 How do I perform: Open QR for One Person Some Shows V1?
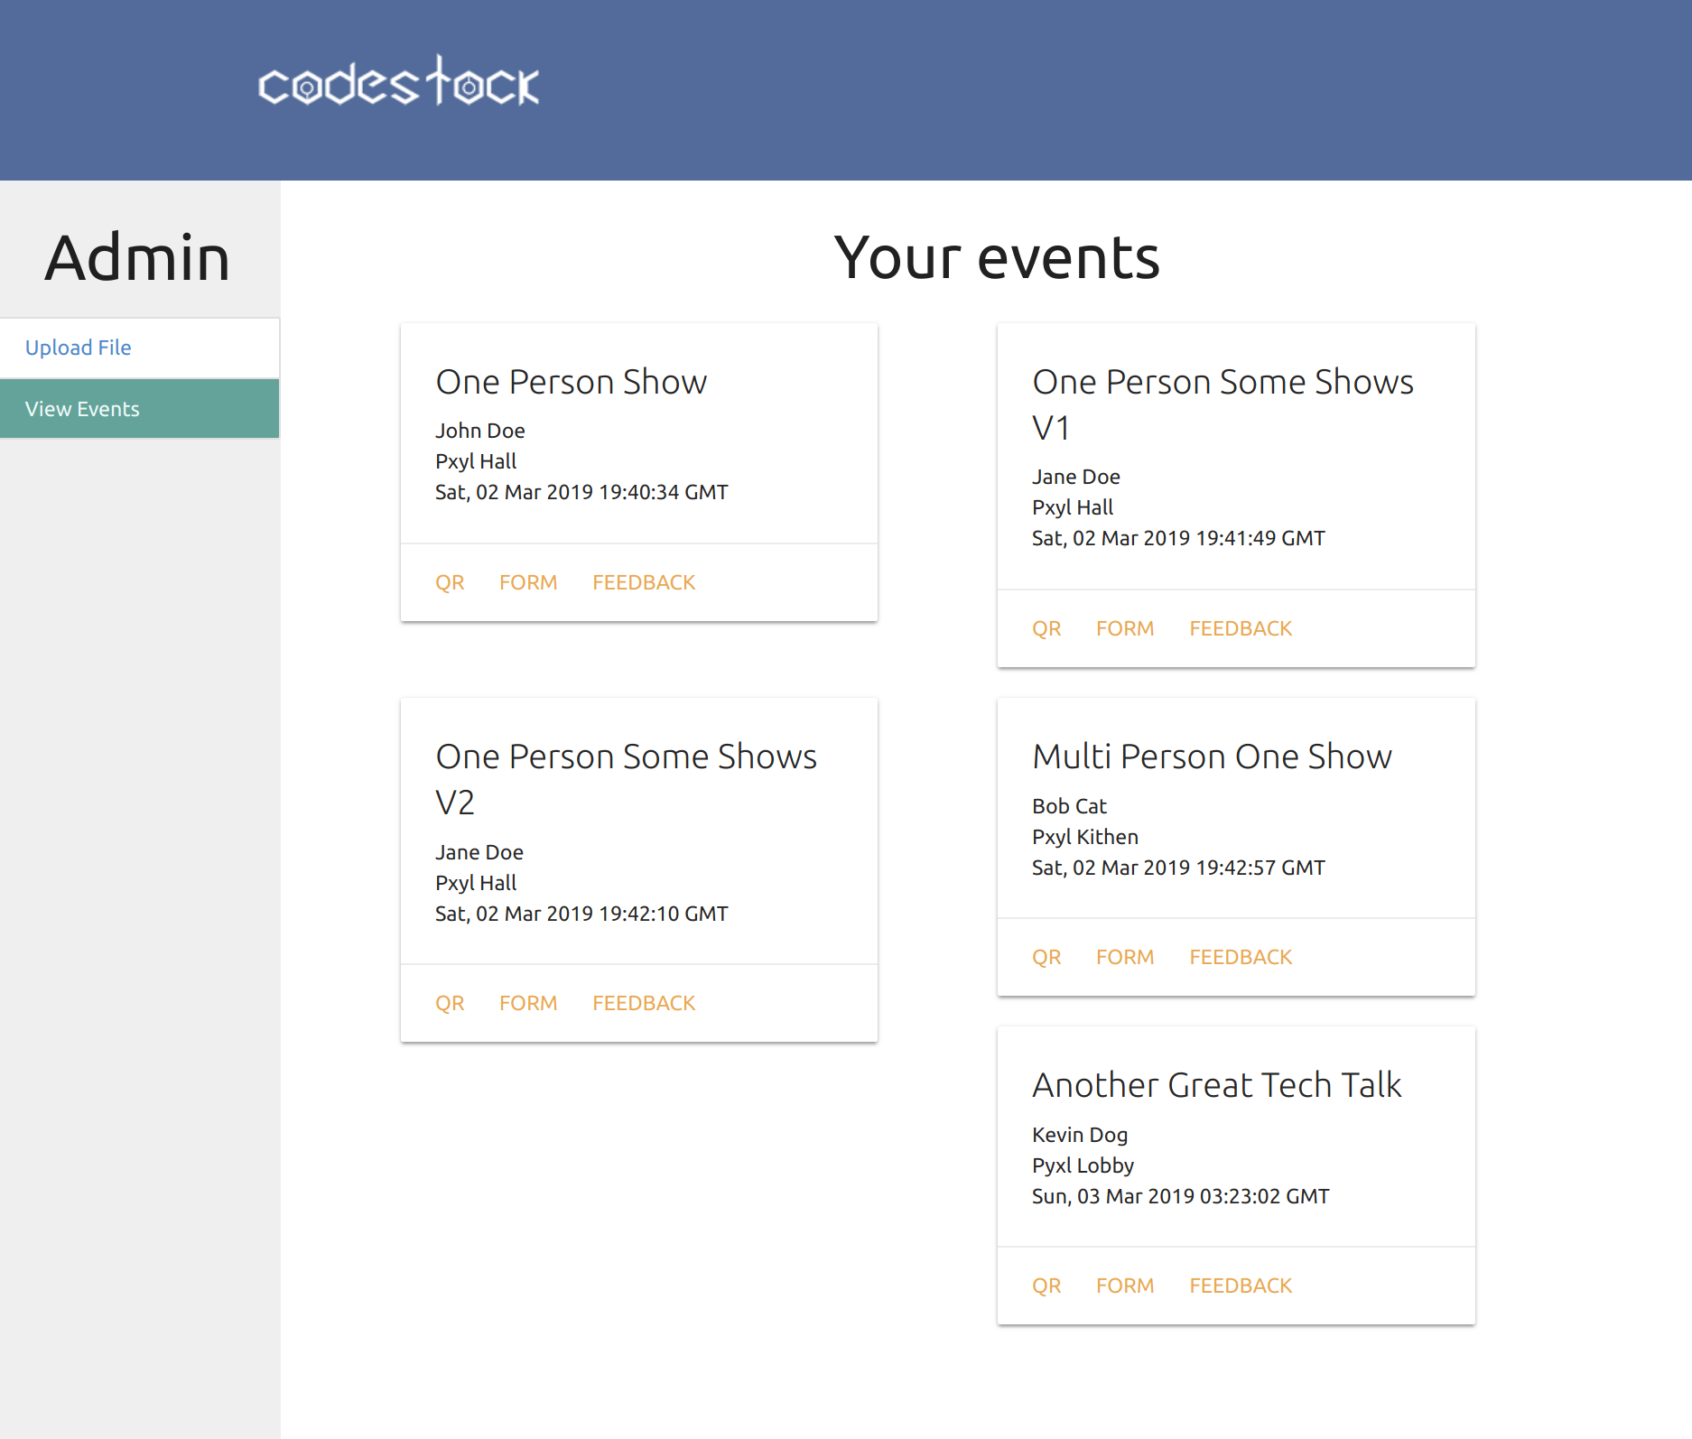pos(1046,628)
